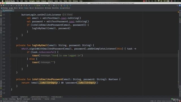The width and height of the screenshot is (181, 102).
Task: Open the File menu
Action: [x=18, y=1]
